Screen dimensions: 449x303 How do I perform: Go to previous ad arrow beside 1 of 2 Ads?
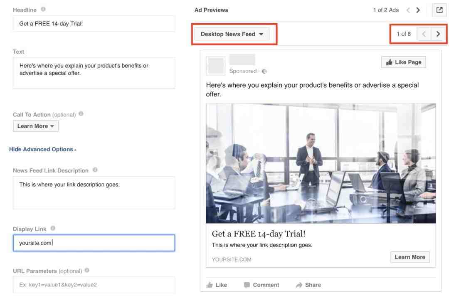click(x=408, y=10)
